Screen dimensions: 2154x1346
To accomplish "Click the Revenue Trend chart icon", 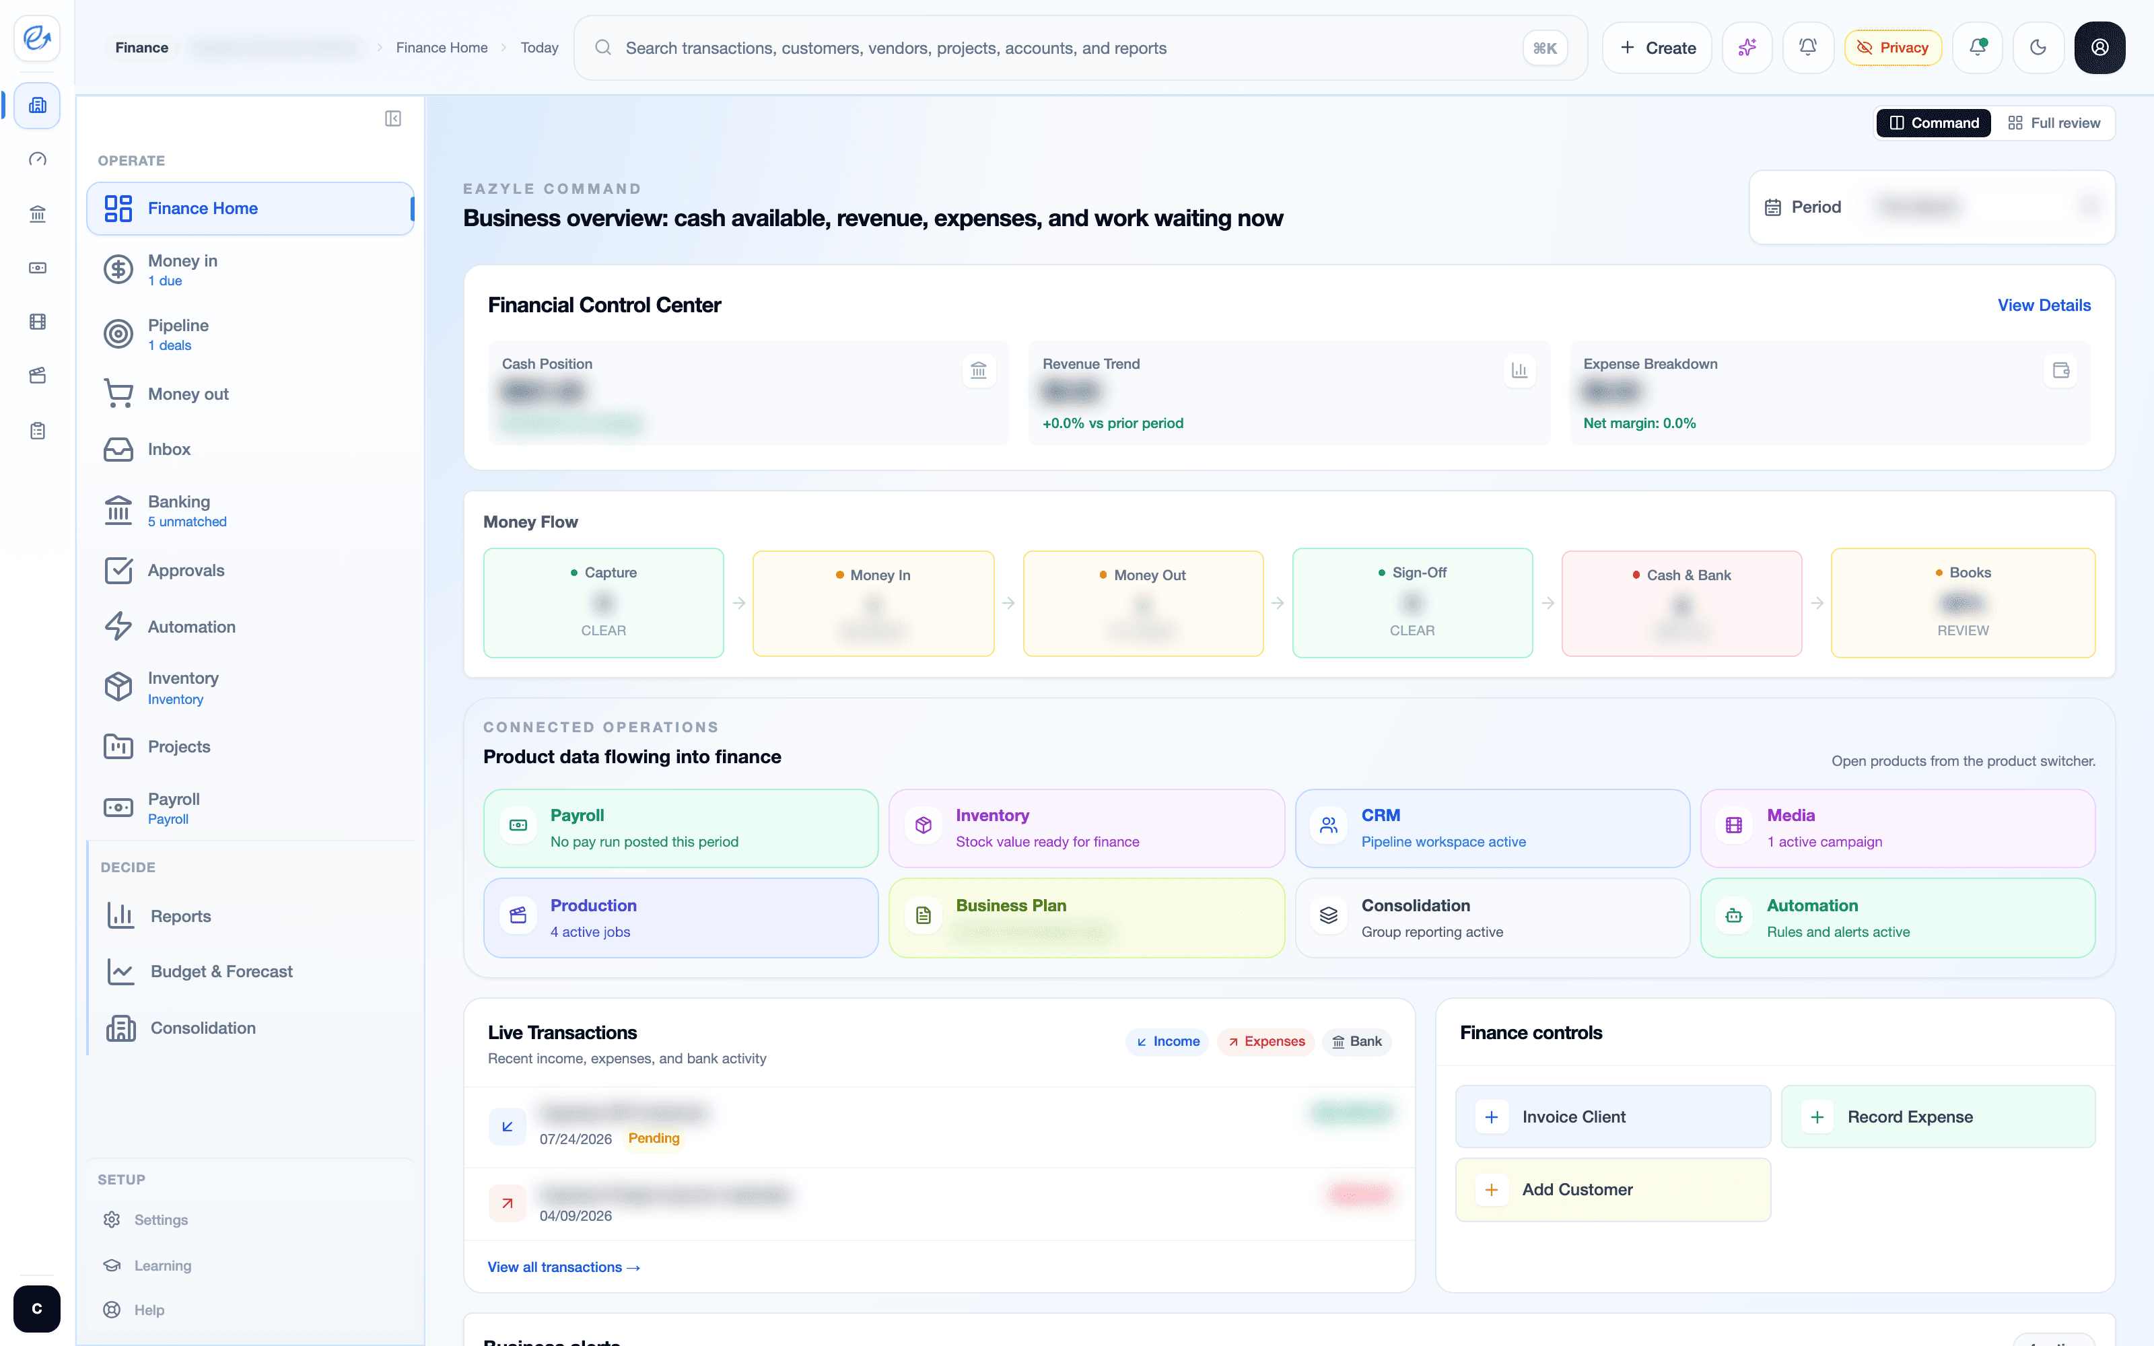I will (1519, 370).
